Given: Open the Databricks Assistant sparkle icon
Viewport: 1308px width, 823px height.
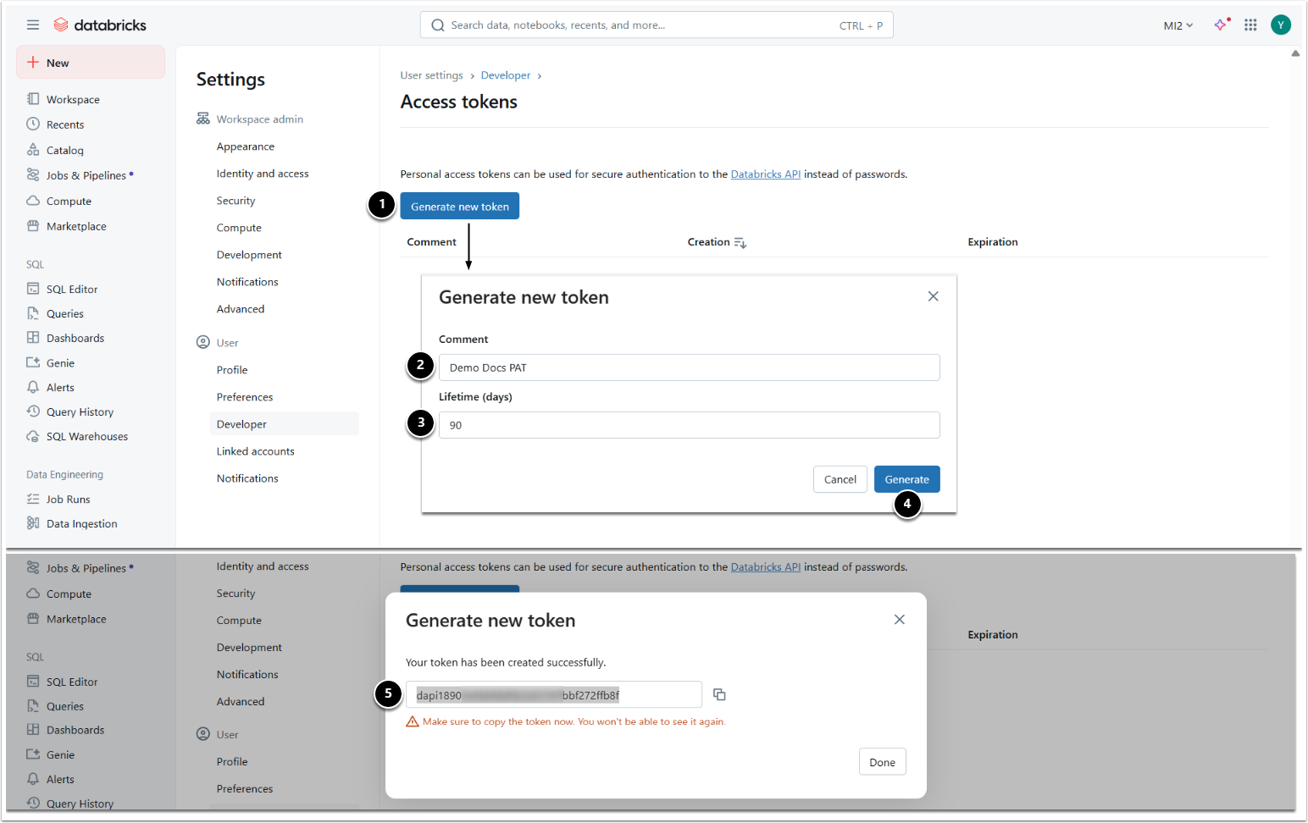Looking at the screenshot, I should coord(1222,25).
